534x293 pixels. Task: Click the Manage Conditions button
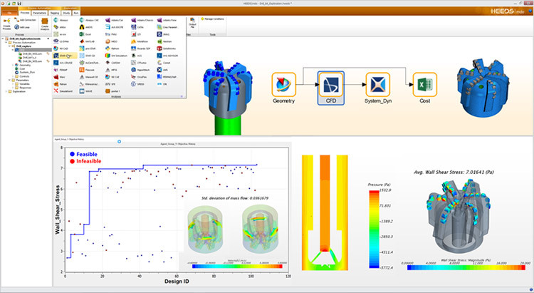(214, 19)
